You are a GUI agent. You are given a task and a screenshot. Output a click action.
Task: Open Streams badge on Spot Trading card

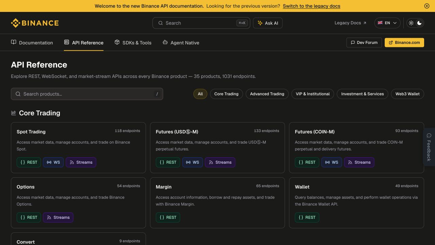pyautogui.click(x=81, y=162)
